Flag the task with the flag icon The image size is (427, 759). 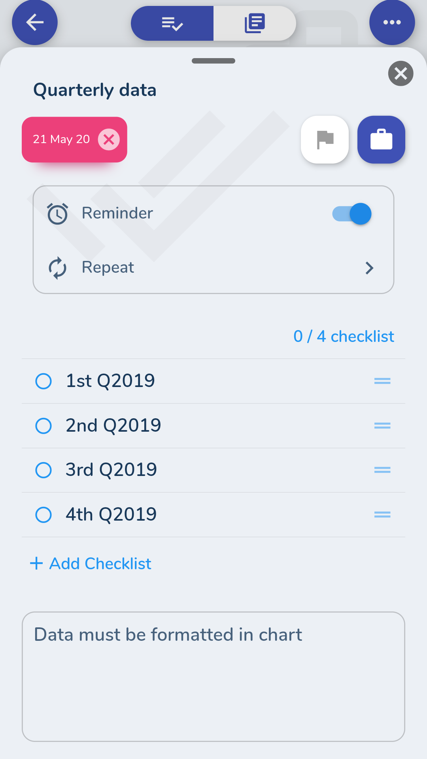click(325, 140)
